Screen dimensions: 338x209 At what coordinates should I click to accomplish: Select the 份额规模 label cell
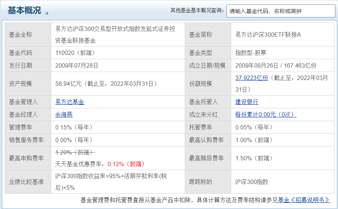click(x=208, y=84)
